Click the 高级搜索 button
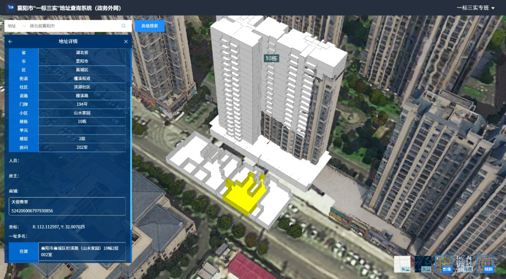Screen dimensions: 506x279 149,26
